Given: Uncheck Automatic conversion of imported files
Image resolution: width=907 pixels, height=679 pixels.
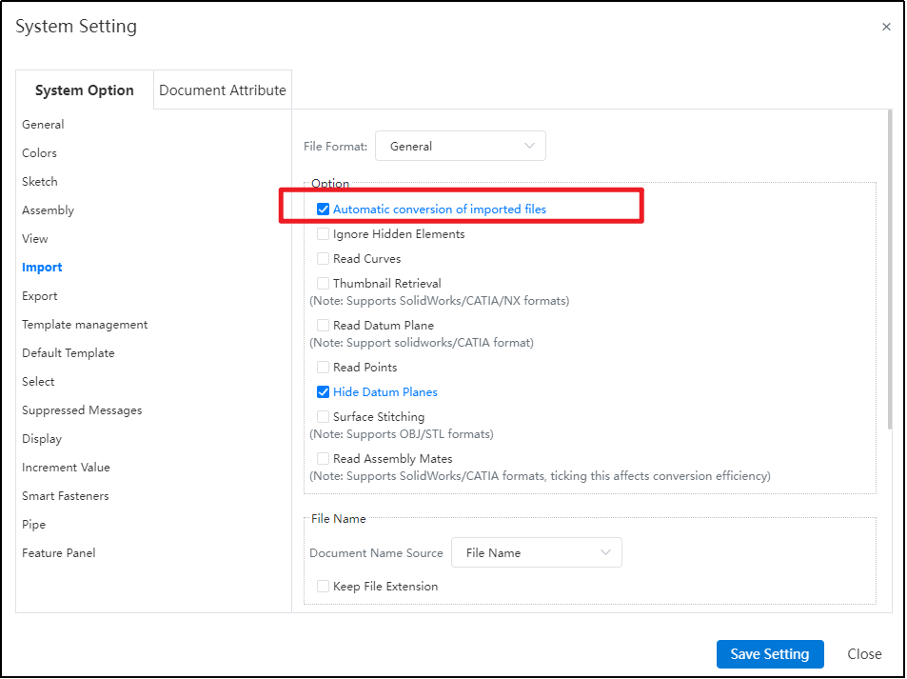Looking at the screenshot, I should [x=324, y=210].
